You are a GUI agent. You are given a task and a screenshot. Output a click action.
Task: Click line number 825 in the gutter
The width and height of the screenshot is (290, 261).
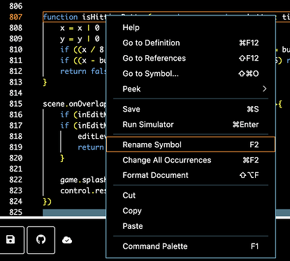pos(16,212)
